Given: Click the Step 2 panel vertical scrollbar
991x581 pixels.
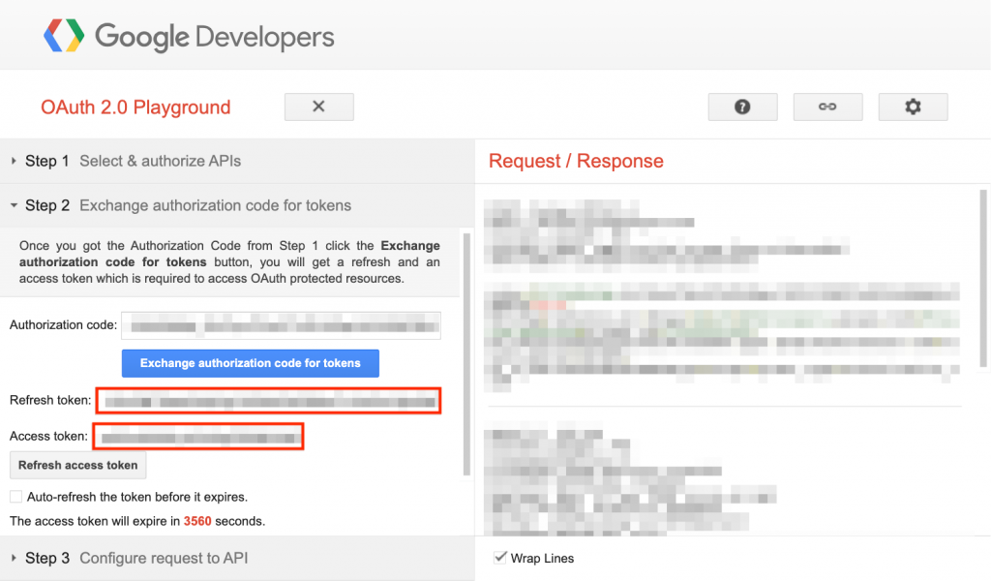Looking at the screenshot, I should coord(467,354).
